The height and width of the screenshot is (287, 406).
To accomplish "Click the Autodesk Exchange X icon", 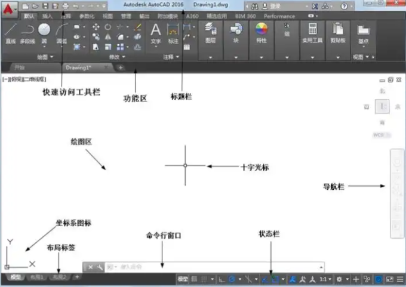I will point(315,6).
